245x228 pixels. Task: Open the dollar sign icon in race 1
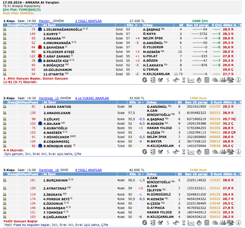pos(168,80)
